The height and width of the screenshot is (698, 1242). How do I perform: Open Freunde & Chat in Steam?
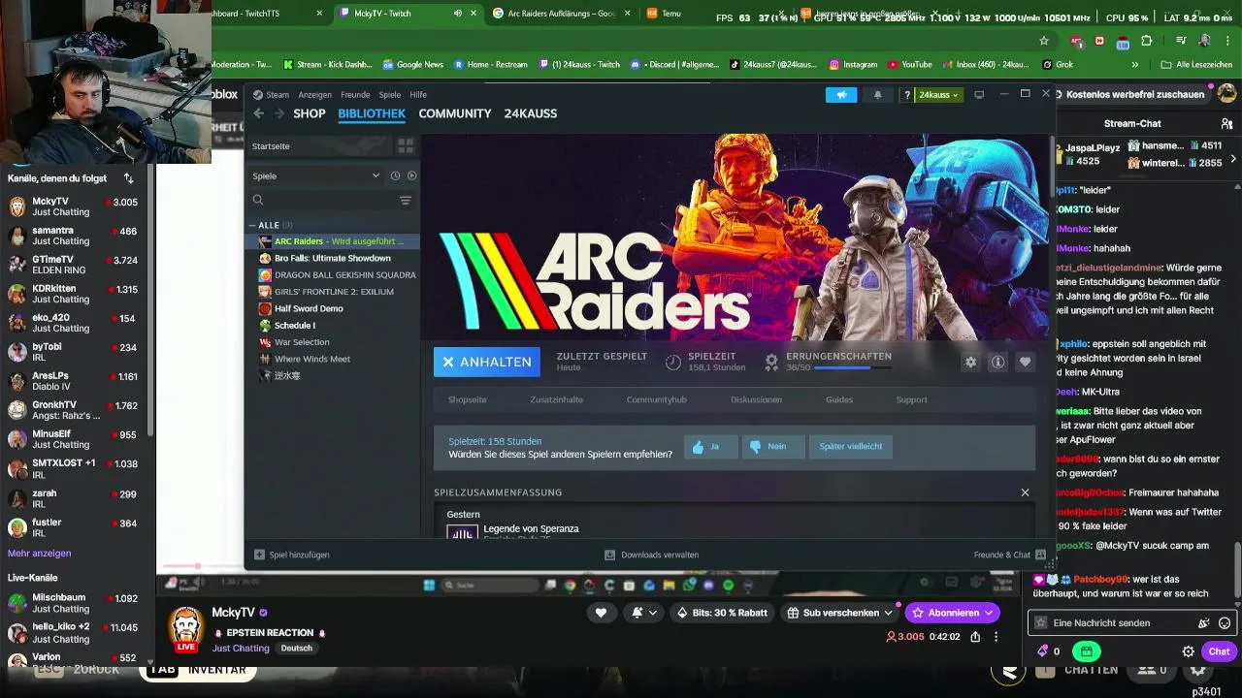[1009, 555]
